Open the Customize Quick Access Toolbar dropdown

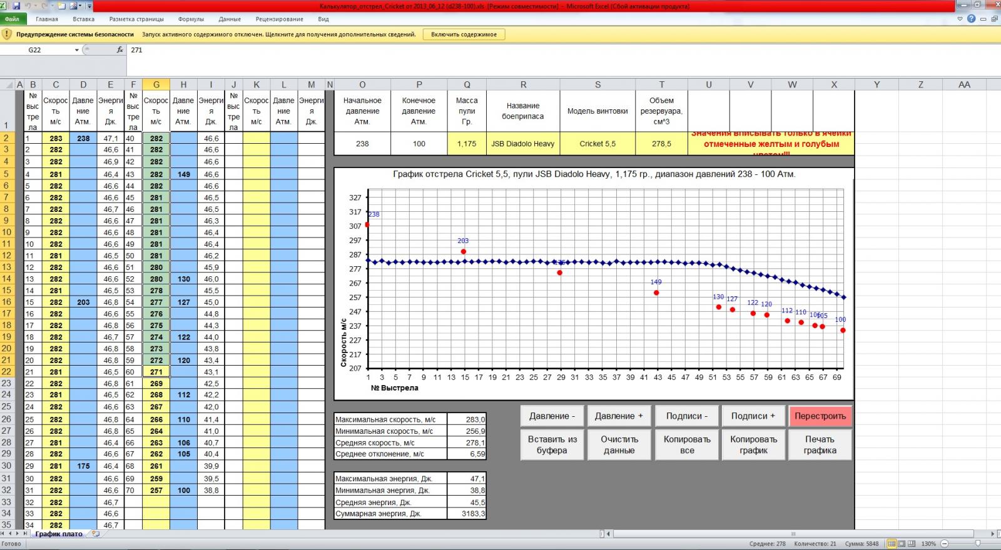pos(89,6)
